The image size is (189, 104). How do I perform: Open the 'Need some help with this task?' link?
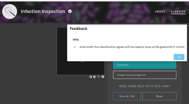tap(144, 86)
